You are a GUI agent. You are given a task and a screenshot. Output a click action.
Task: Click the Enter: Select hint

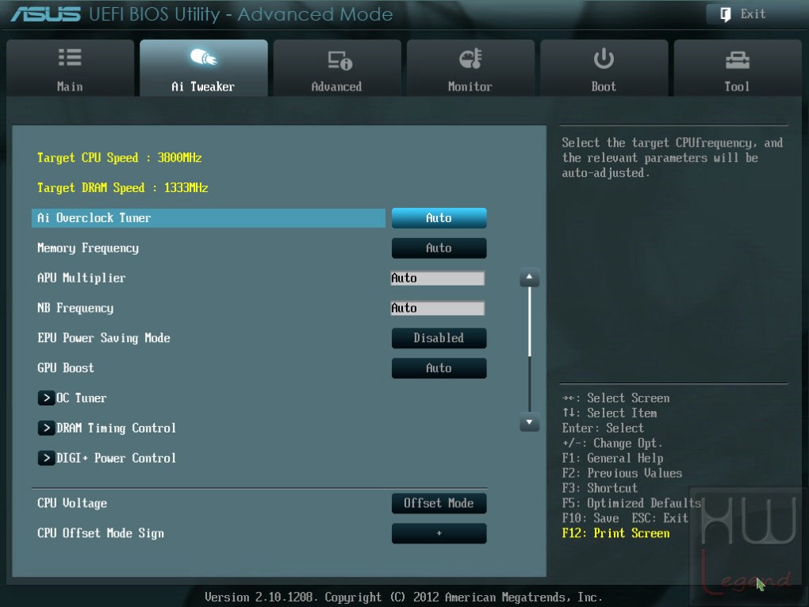pos(603,428)
